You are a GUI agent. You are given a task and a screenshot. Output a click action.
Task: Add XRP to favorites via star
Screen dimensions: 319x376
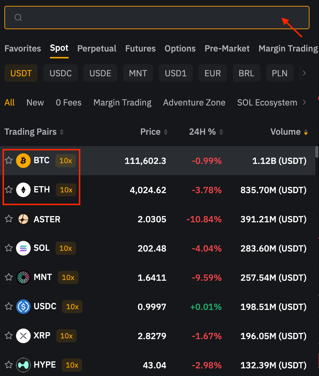9,336
